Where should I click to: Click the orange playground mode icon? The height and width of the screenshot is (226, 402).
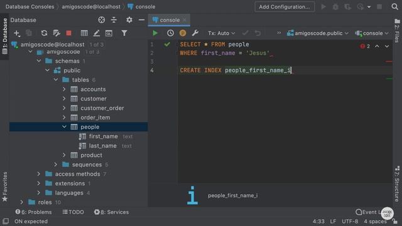[x=183, y=33]
